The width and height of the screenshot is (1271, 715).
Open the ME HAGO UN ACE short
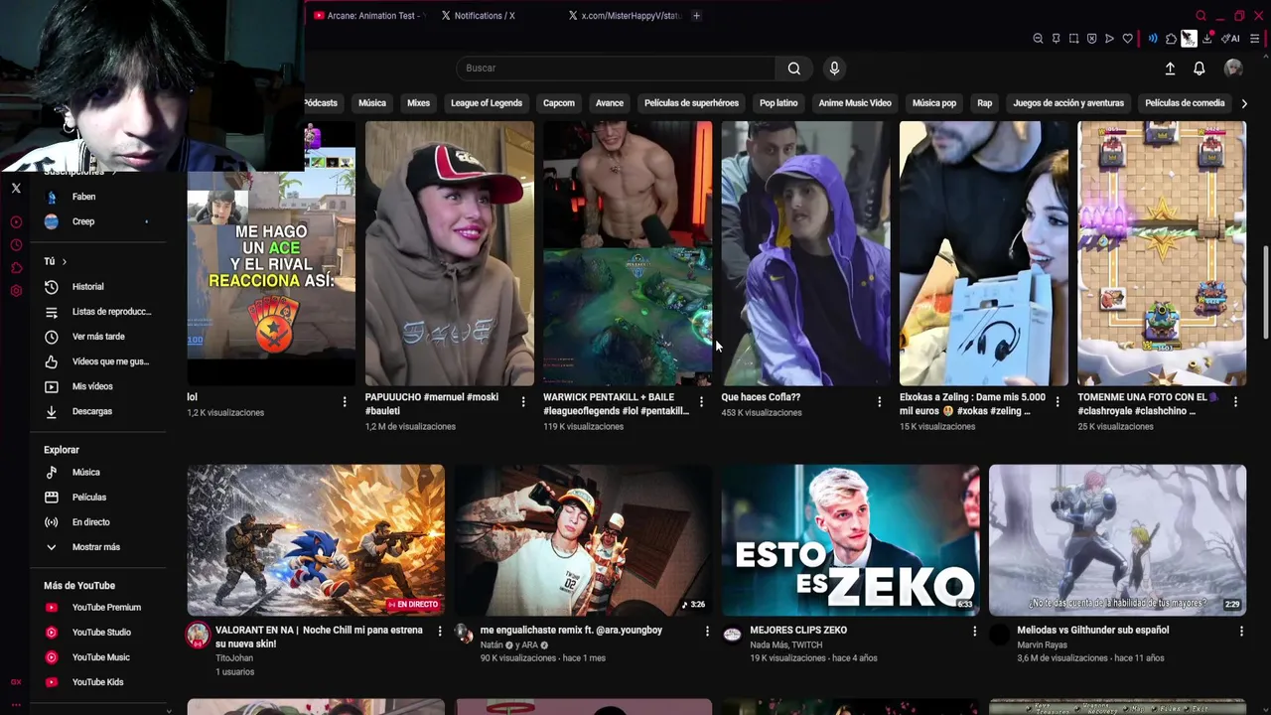[271, 253]
